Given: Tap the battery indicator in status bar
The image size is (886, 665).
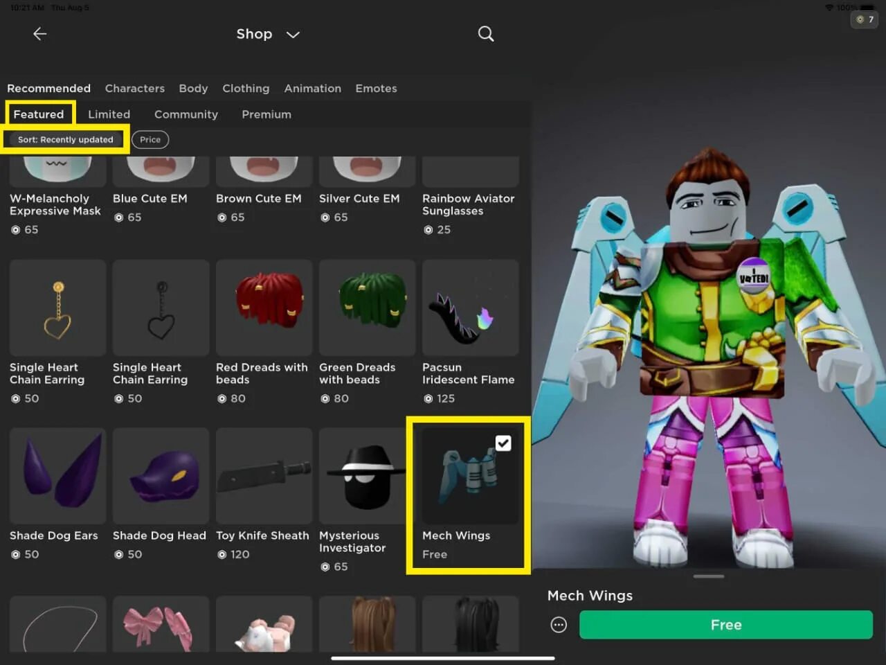Looking at the screenshot, I should [867, 7].
